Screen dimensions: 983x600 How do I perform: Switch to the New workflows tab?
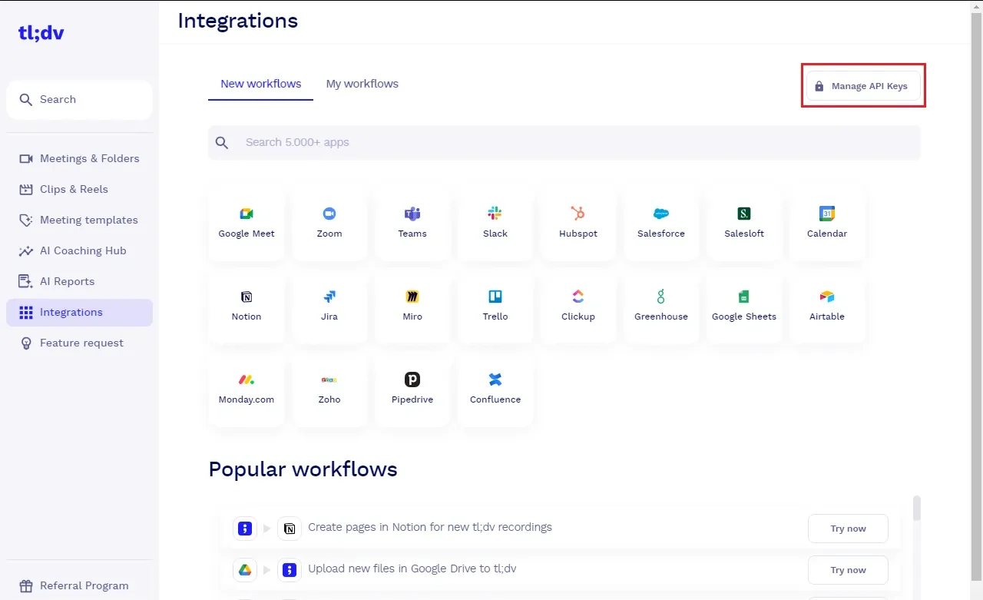tap(261, 84)
